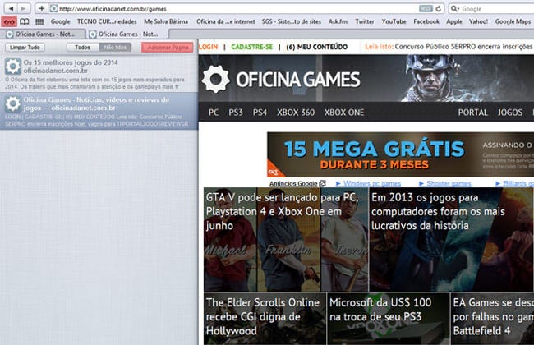
Task: Click the CADASTRE-SE link
Action: pyautogui.click(x=251, y=47)
